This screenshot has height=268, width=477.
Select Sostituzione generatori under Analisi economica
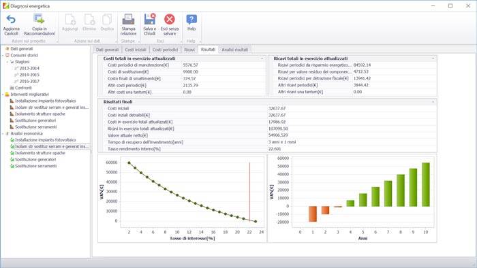[x=35, y=159]
